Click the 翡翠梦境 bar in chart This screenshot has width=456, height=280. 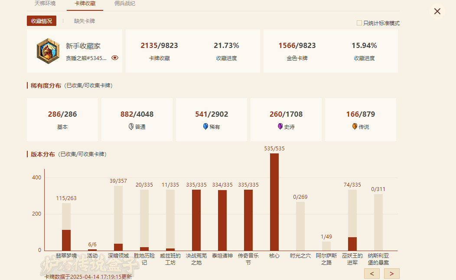coord(66,227)
